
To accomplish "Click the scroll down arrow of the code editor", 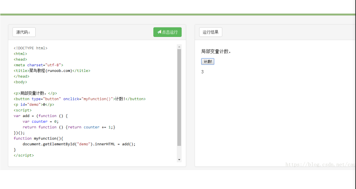I will pyautogui.click(x=179, y=160).
